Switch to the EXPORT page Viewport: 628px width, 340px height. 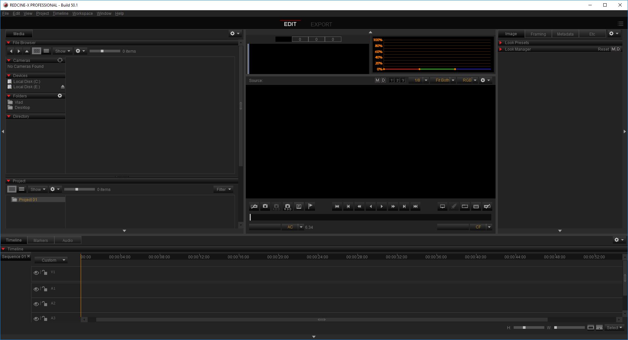321,24
